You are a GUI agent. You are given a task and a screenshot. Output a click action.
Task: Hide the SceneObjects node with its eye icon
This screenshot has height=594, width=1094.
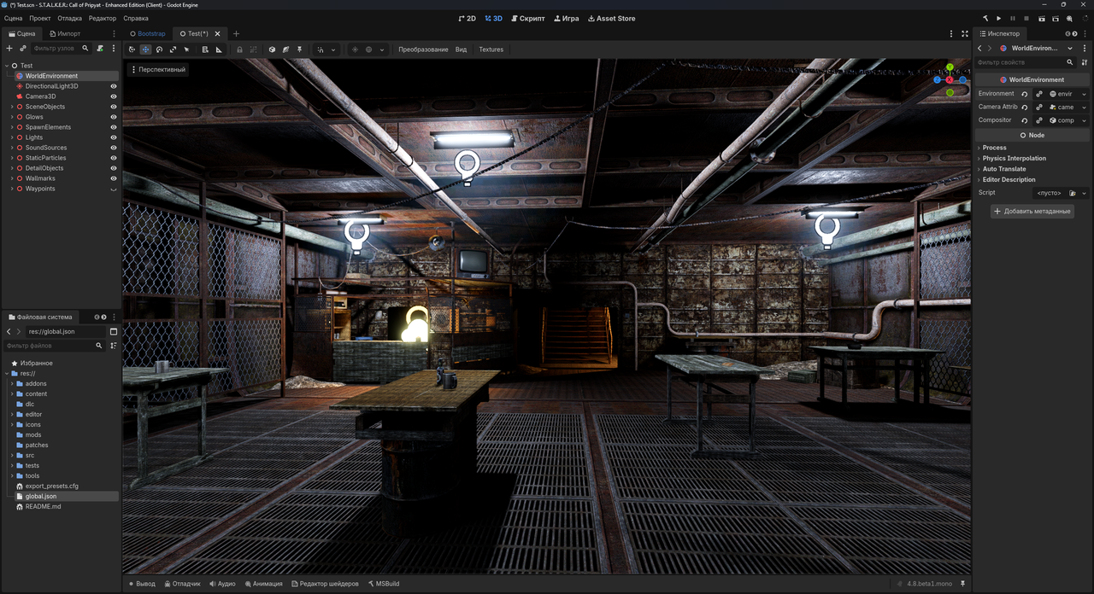[114, 107]
